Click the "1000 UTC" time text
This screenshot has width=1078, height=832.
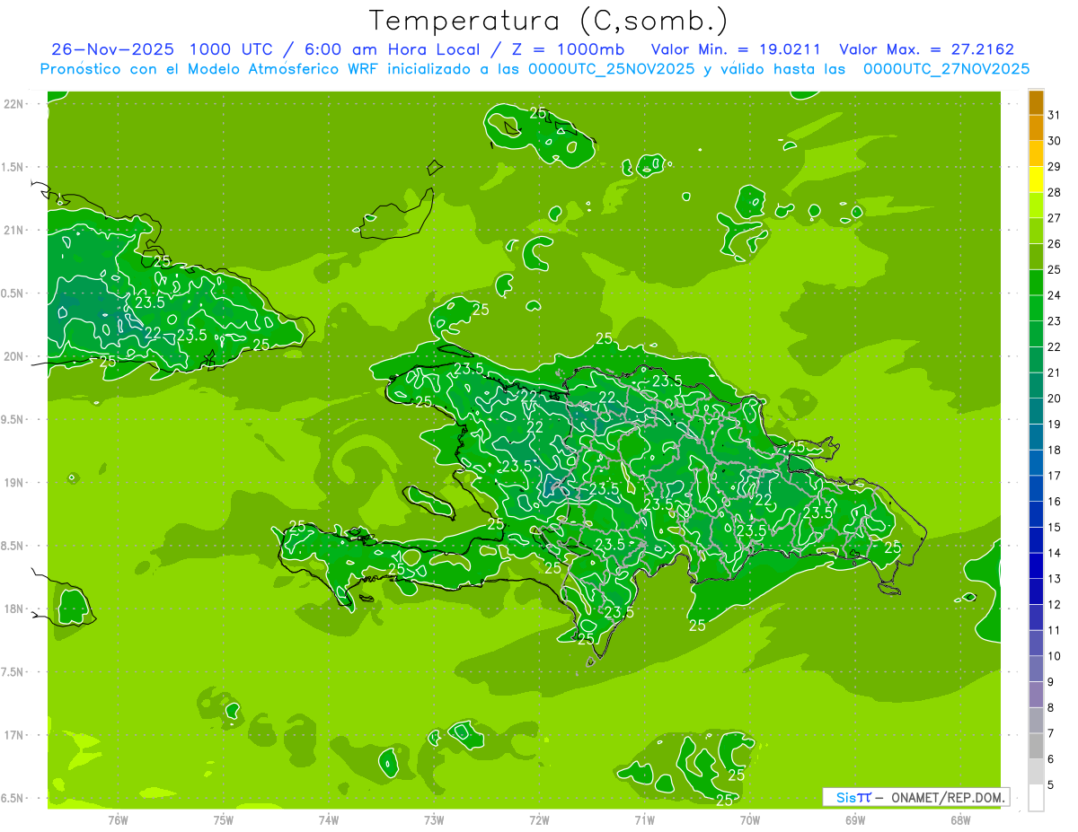click(232, 49)
